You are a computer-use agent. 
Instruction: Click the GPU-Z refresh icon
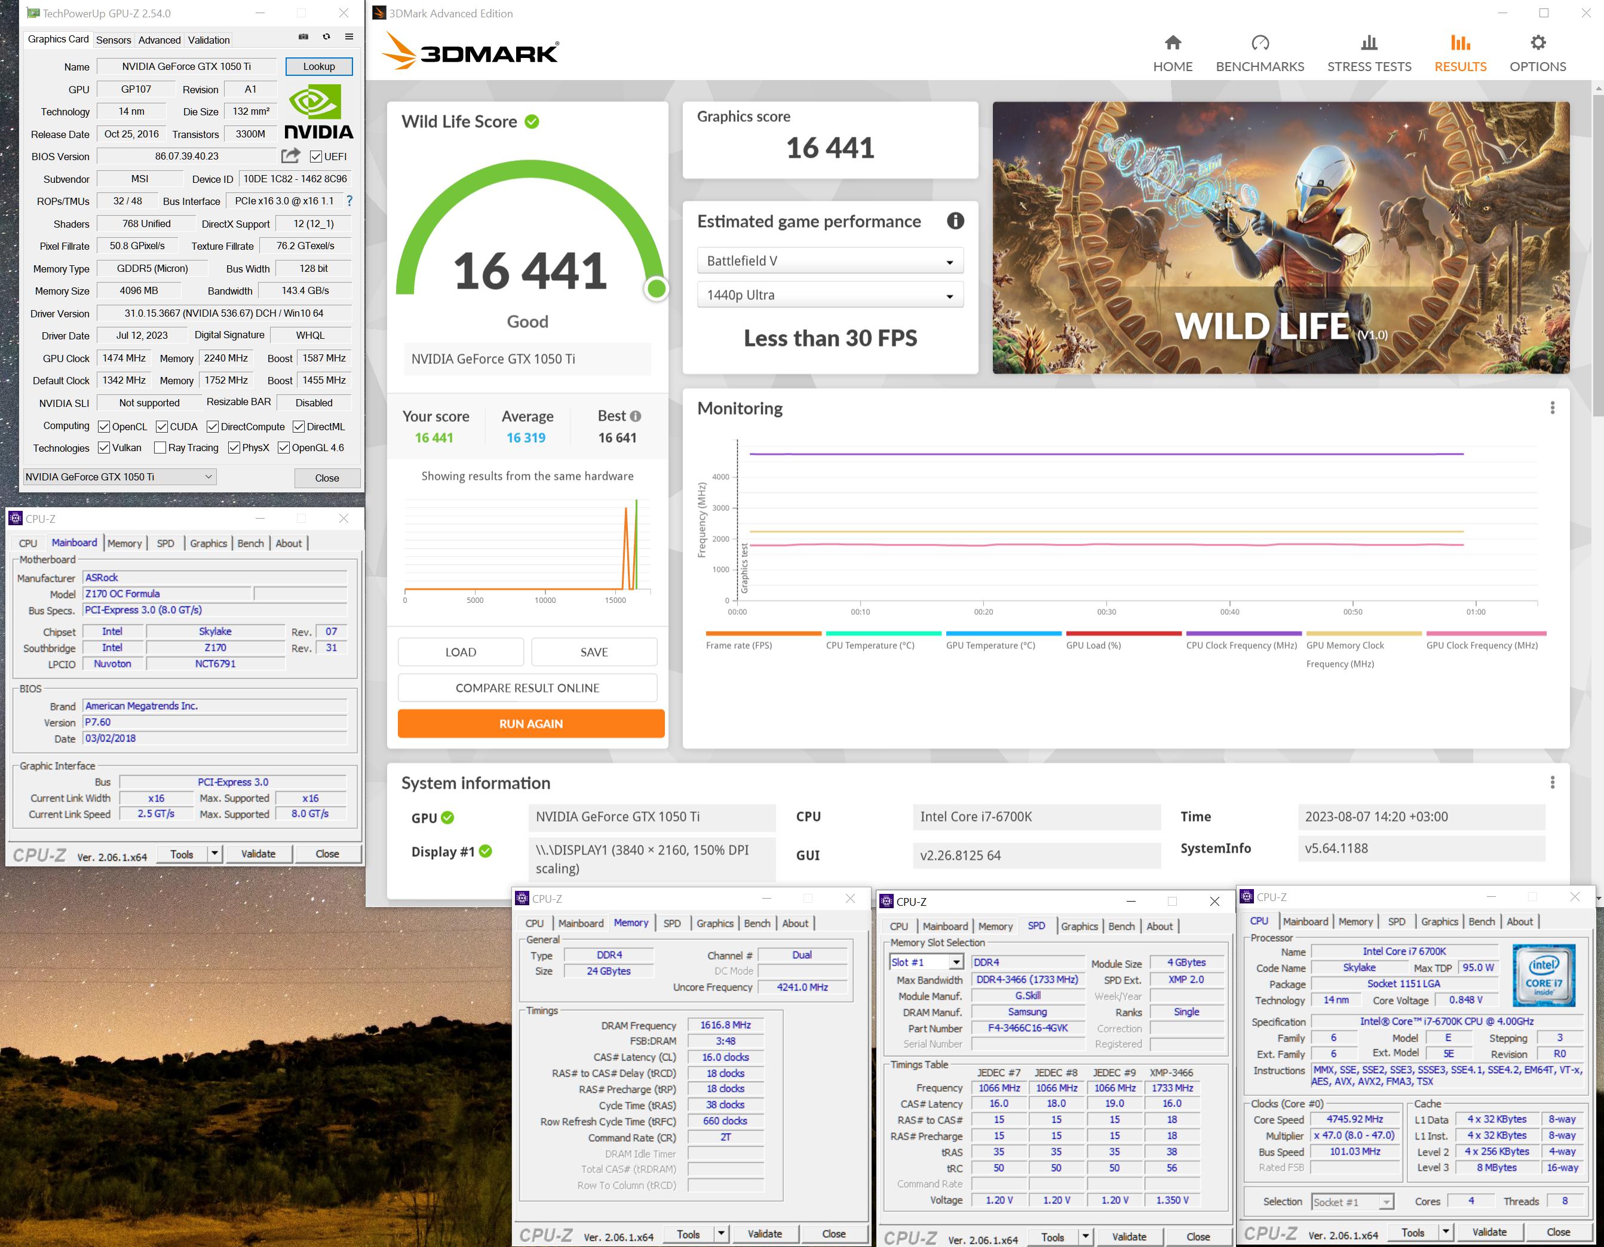pos(326,36)
